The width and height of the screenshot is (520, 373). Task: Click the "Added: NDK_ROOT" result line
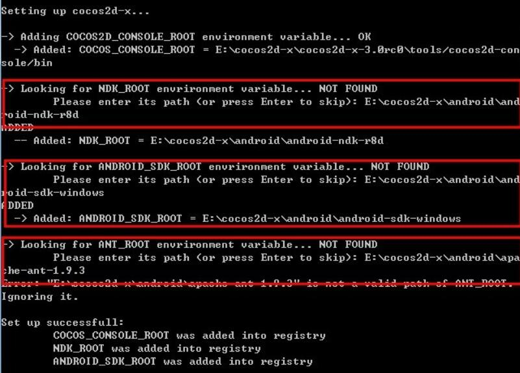click(x=199, y=141)
